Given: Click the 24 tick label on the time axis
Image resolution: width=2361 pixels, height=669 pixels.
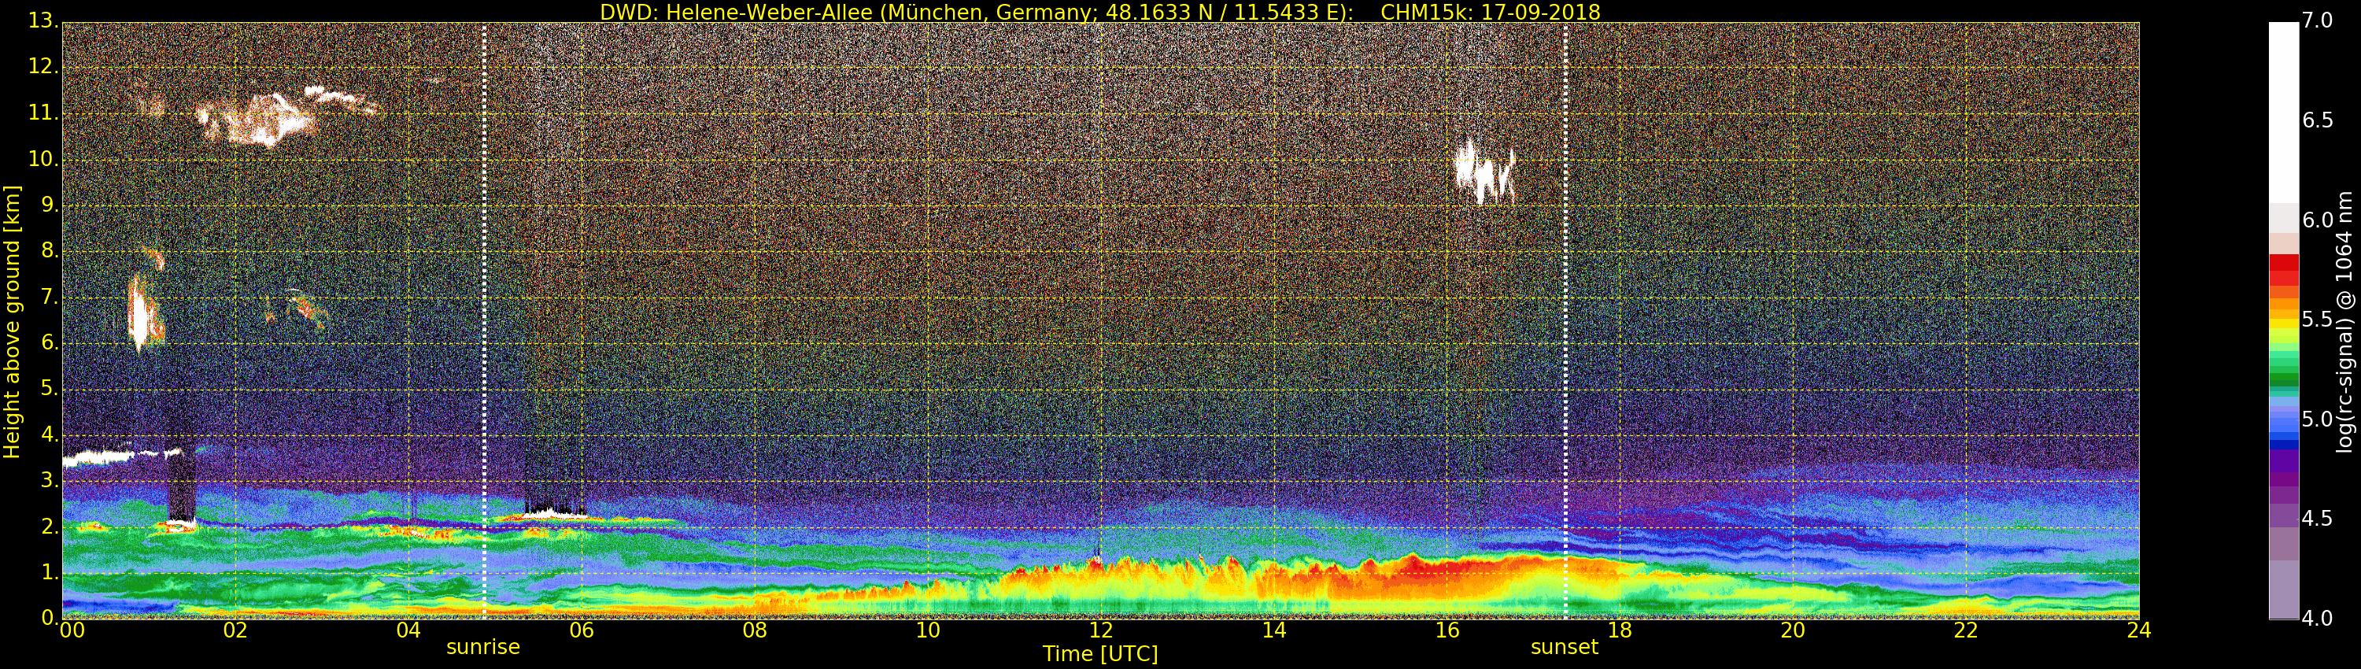Looking at the screenshot, I should tap(2138, 630).
